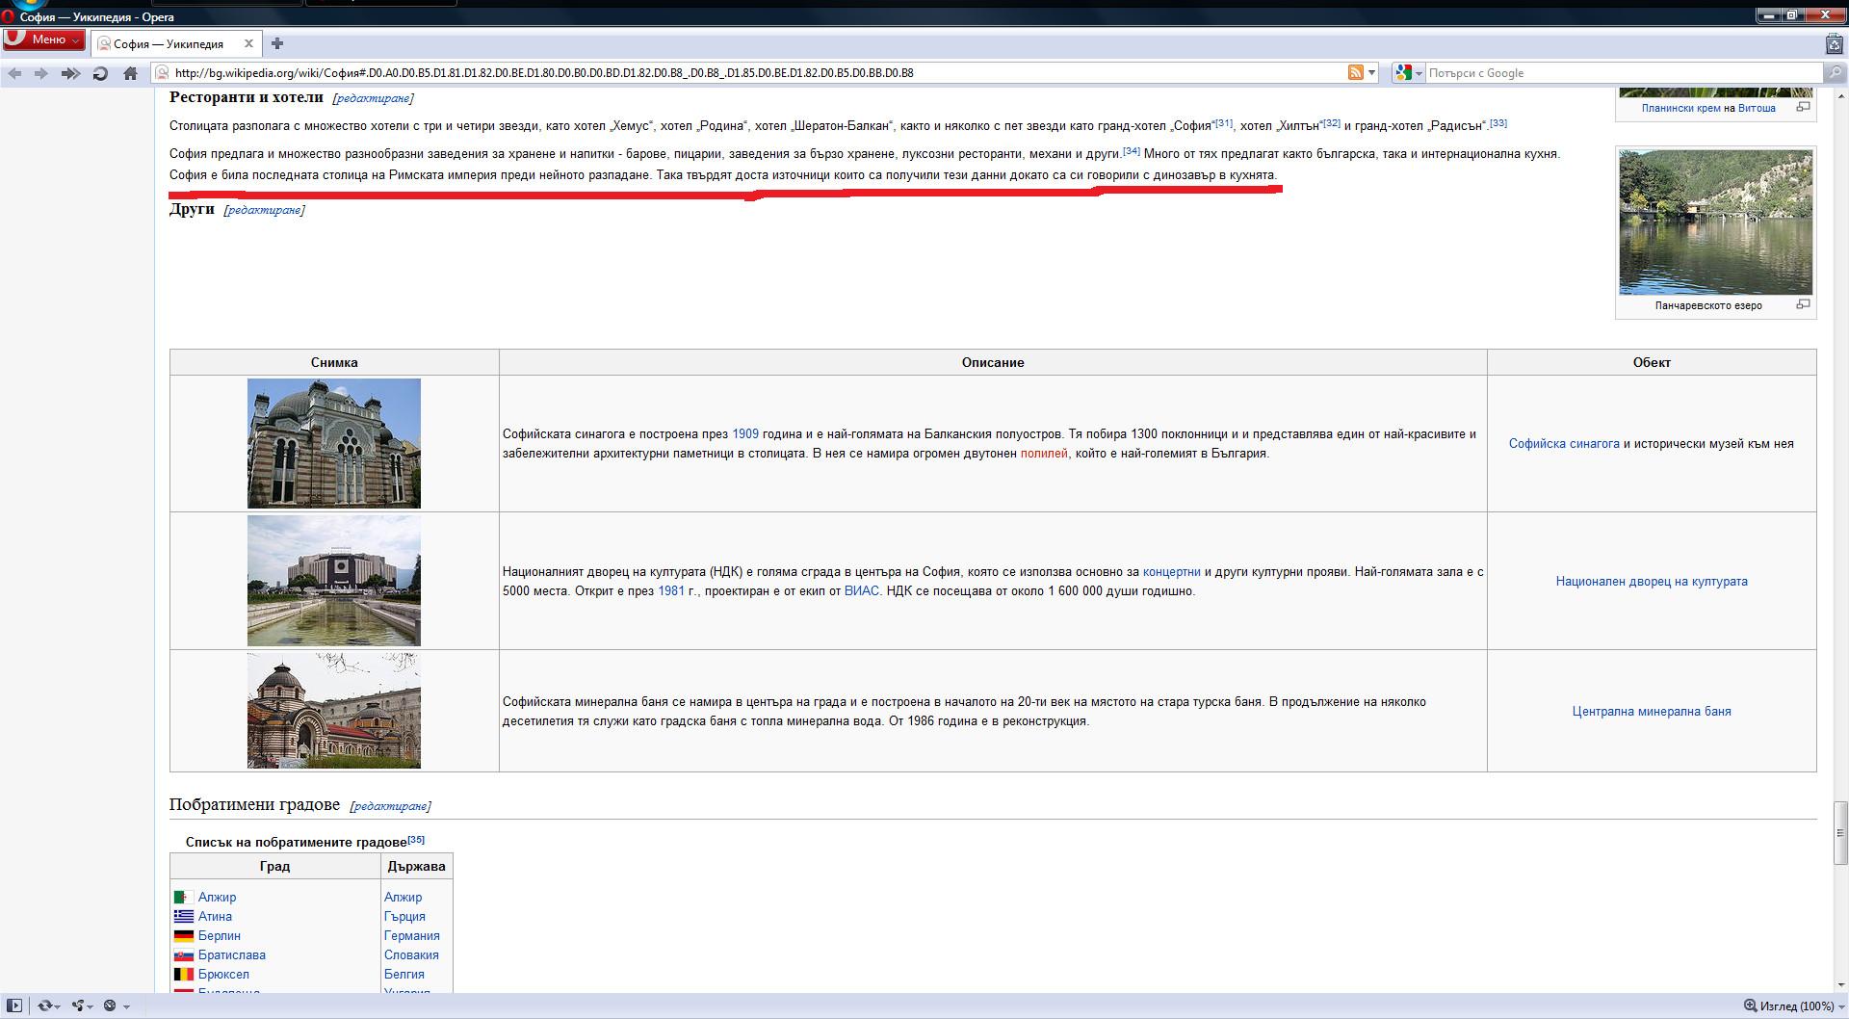The height and width of the screenshot is (1019, 1849).
Task: Open the Изглед (100%) zoom dropdown
Action: click(x=1802, y=1006)
